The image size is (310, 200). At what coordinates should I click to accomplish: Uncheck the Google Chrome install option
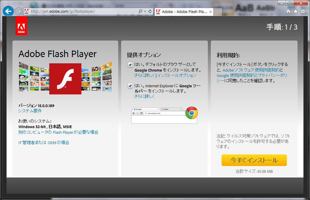pyautogui.click(x=130, y=65)
